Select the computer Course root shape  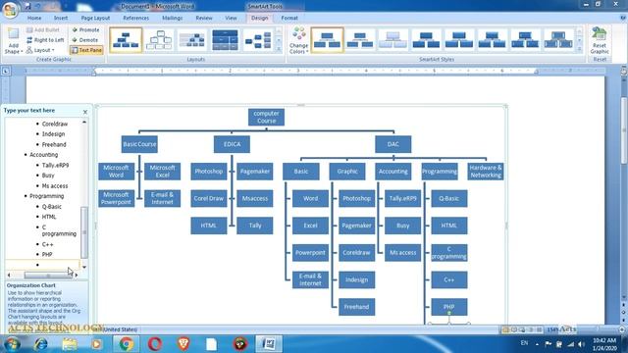coord(266,117)
